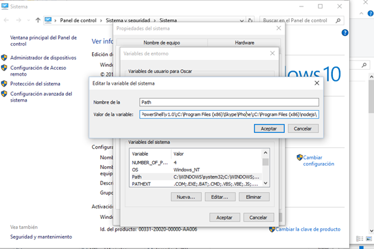
Task: Click system variables list scroll down arrow
Action: tap(266, 183)
